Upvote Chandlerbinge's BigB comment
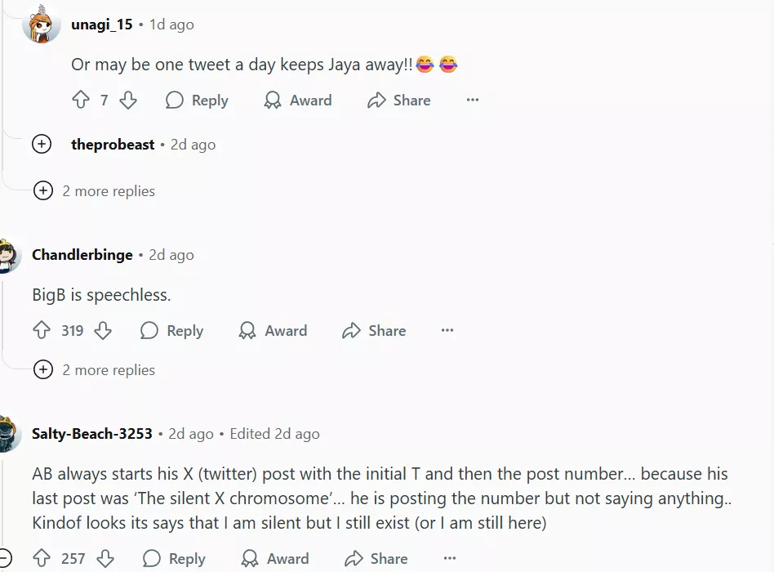The height and width of the screenshot is (572, 774). 42,331
